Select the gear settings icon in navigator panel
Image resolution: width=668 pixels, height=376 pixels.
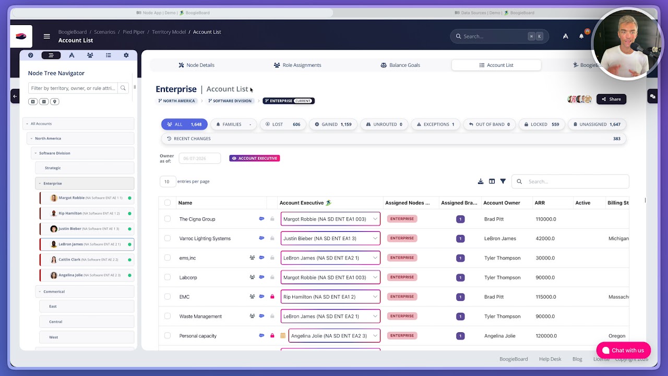coord(126,55)
